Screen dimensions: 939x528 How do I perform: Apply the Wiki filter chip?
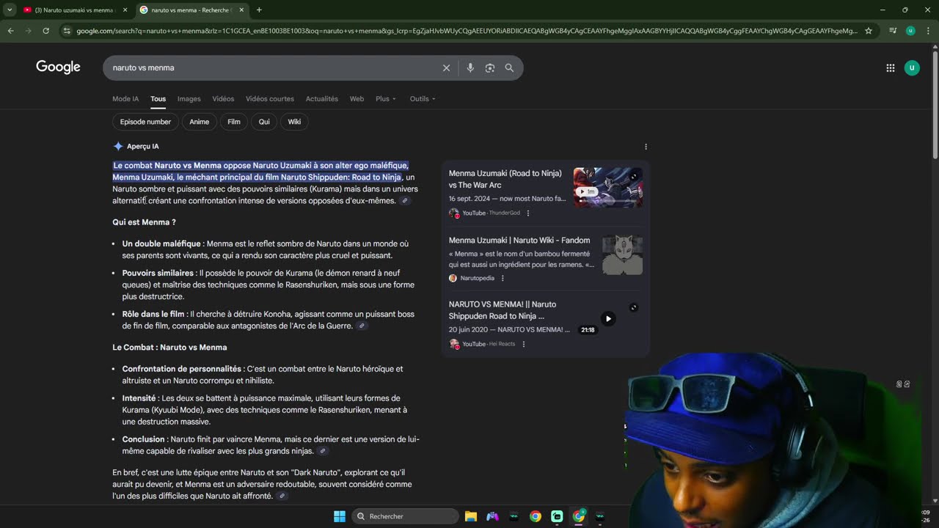pyautogui.click(x=294, y=122)
